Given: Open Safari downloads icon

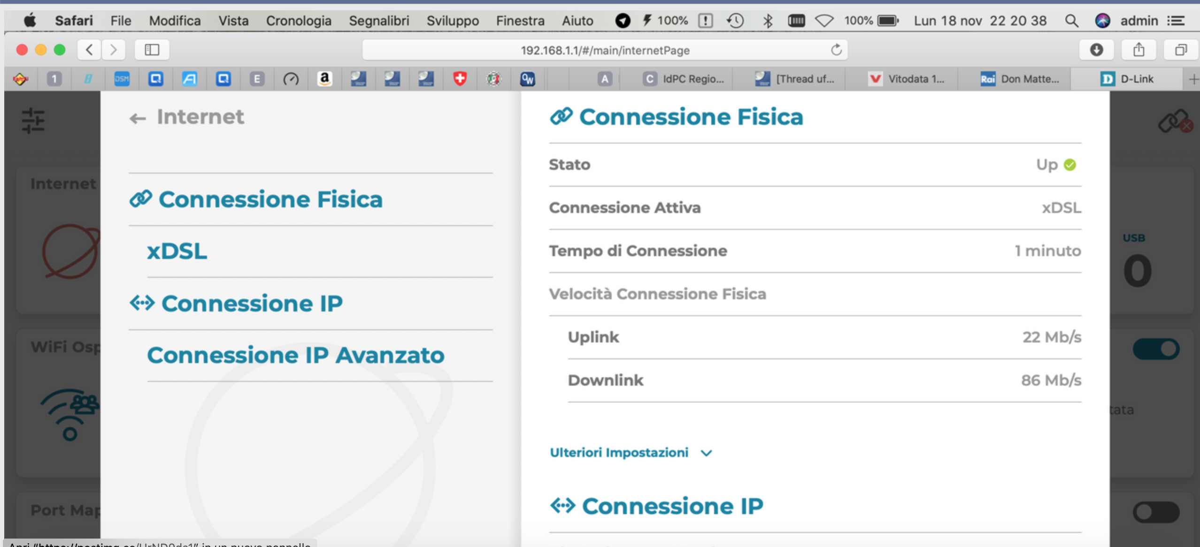Looking at the screenshot, I should 1096,50.
